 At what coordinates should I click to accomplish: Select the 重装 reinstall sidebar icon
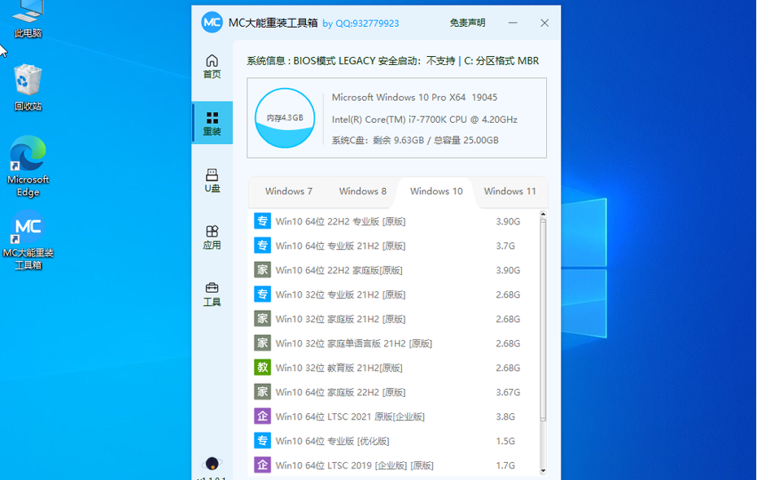212,123
